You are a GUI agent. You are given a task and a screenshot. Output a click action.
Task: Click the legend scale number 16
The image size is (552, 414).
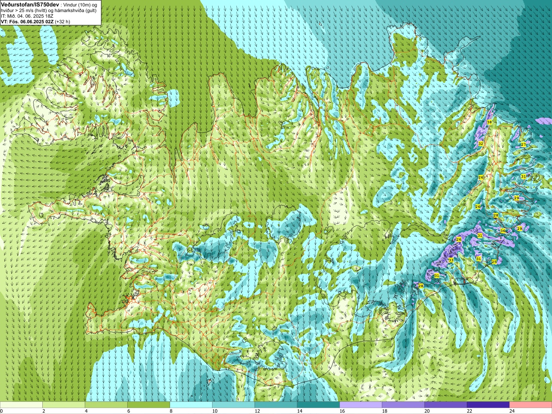click(342, 411)
